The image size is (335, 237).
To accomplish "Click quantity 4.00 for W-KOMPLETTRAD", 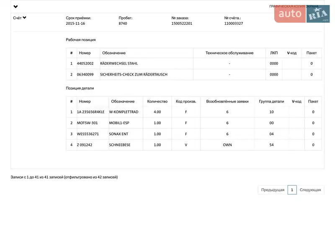I will [157, 112].
